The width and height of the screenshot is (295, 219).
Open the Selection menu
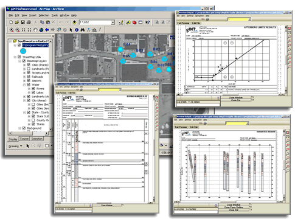tap(44, 15)
